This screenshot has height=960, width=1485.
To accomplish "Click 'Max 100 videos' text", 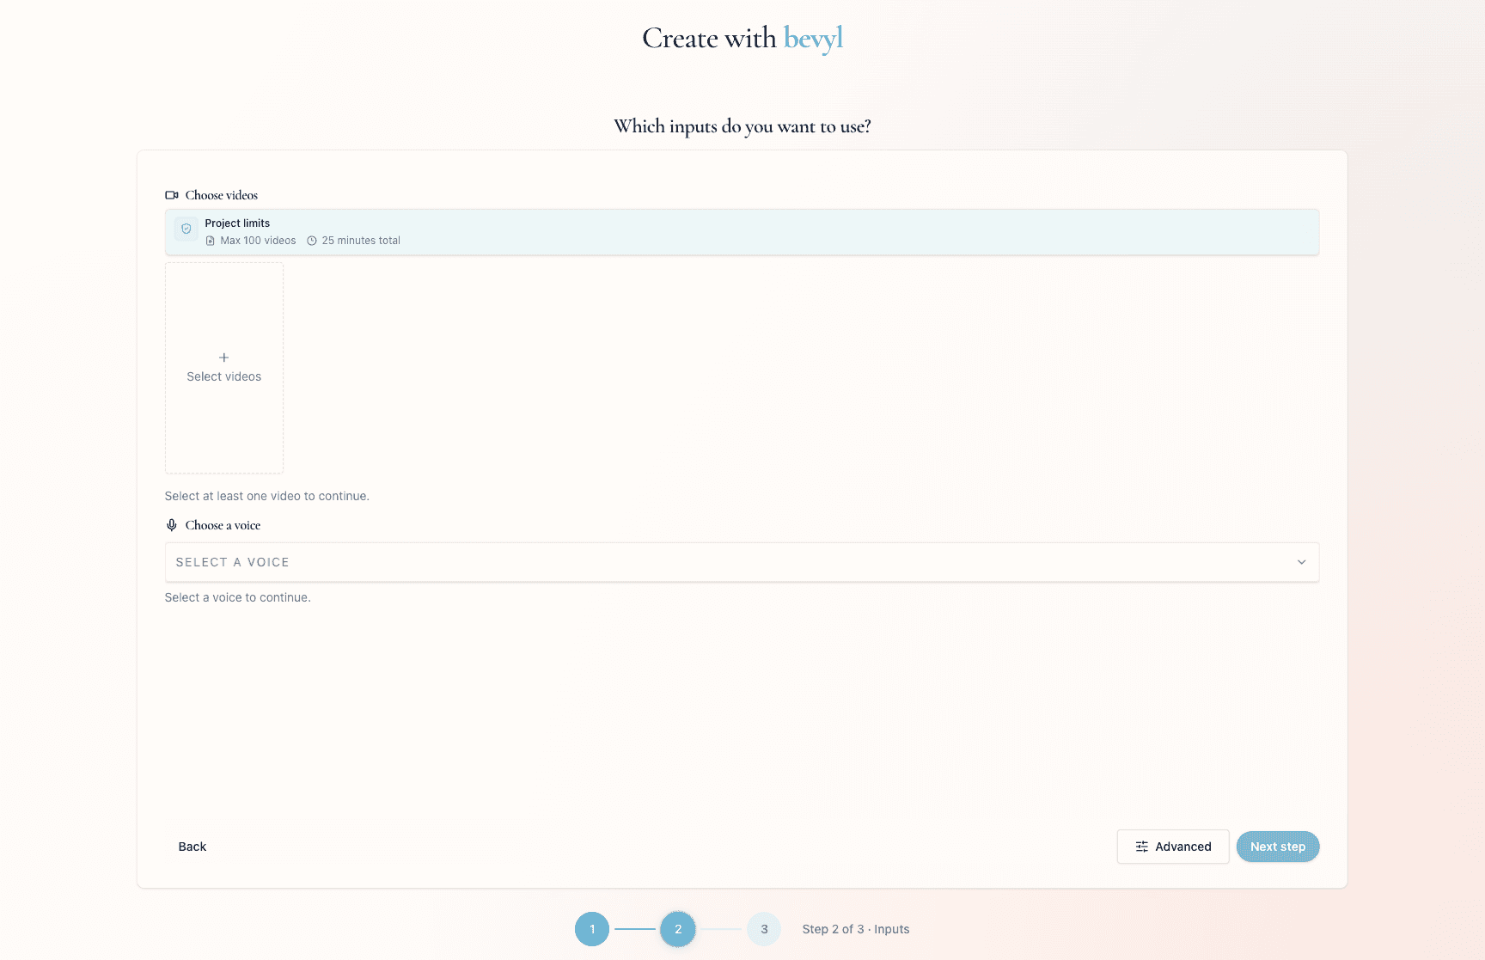I will tap(258, 241).
